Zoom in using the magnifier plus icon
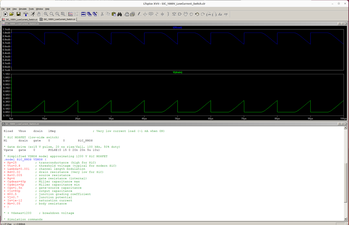 click(46, 14)
